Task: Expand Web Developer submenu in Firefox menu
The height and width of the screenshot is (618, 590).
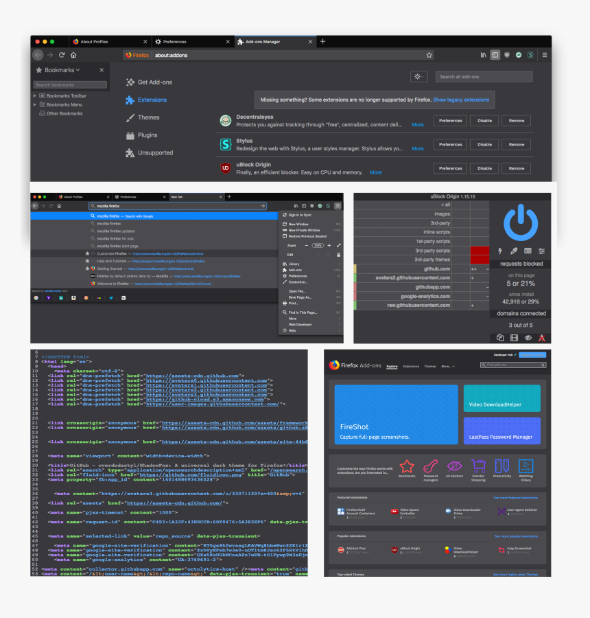Action: [x=311, y=324]
